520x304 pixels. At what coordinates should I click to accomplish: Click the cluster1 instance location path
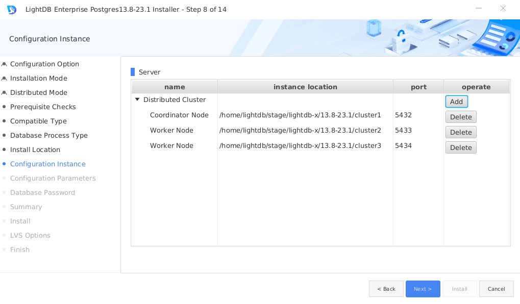(300, 115)
